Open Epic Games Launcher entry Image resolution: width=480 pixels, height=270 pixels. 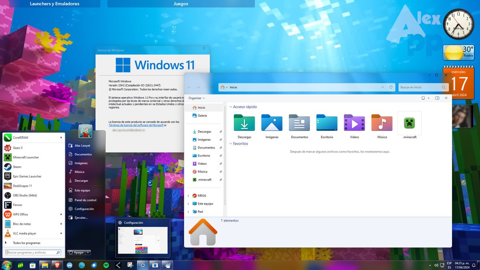[34, 176]
